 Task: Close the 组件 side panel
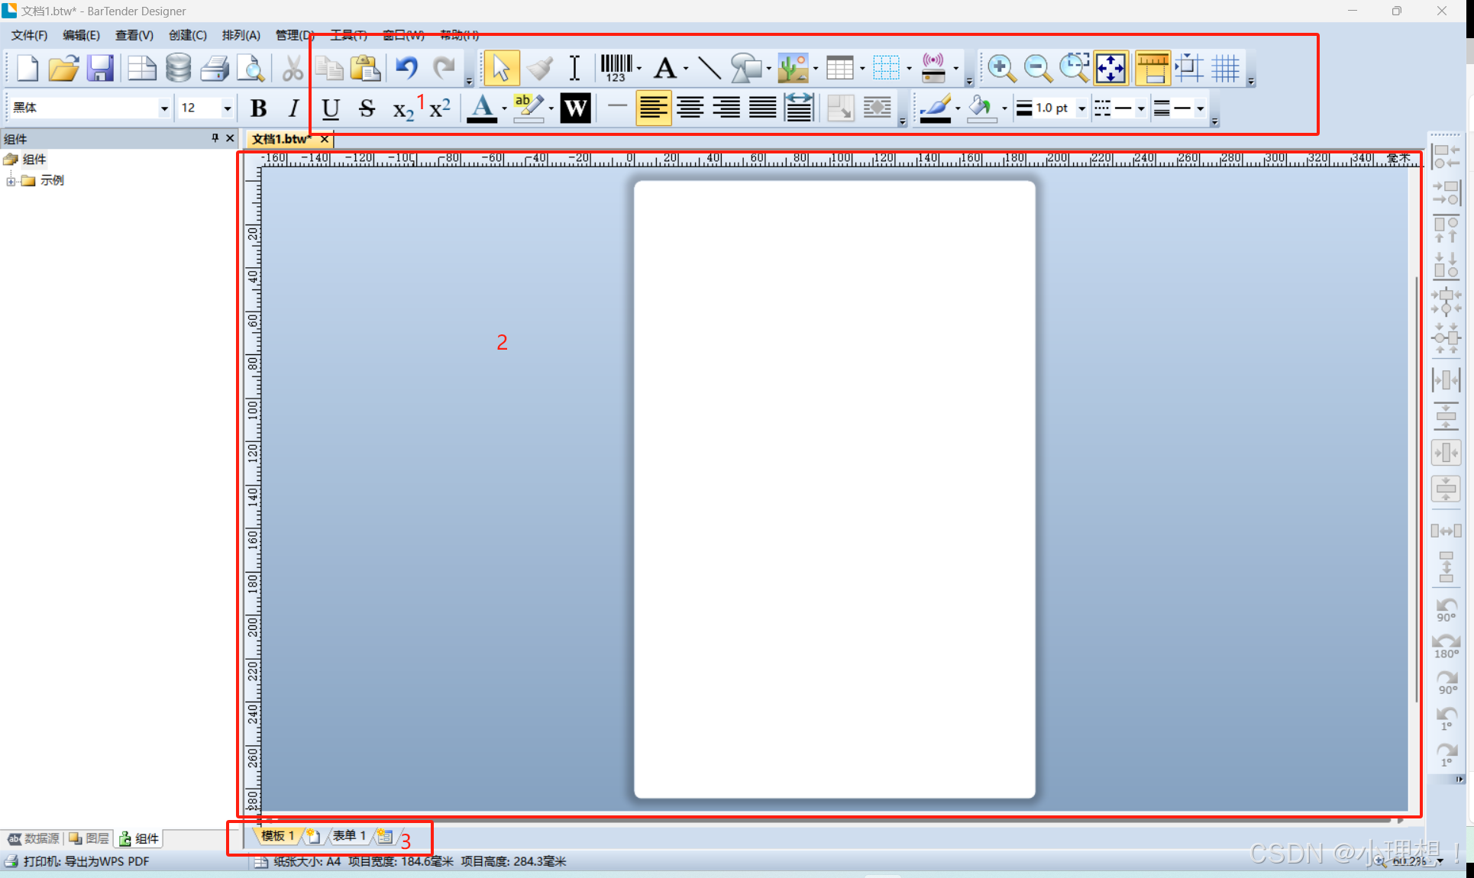[x=230, y=138]
